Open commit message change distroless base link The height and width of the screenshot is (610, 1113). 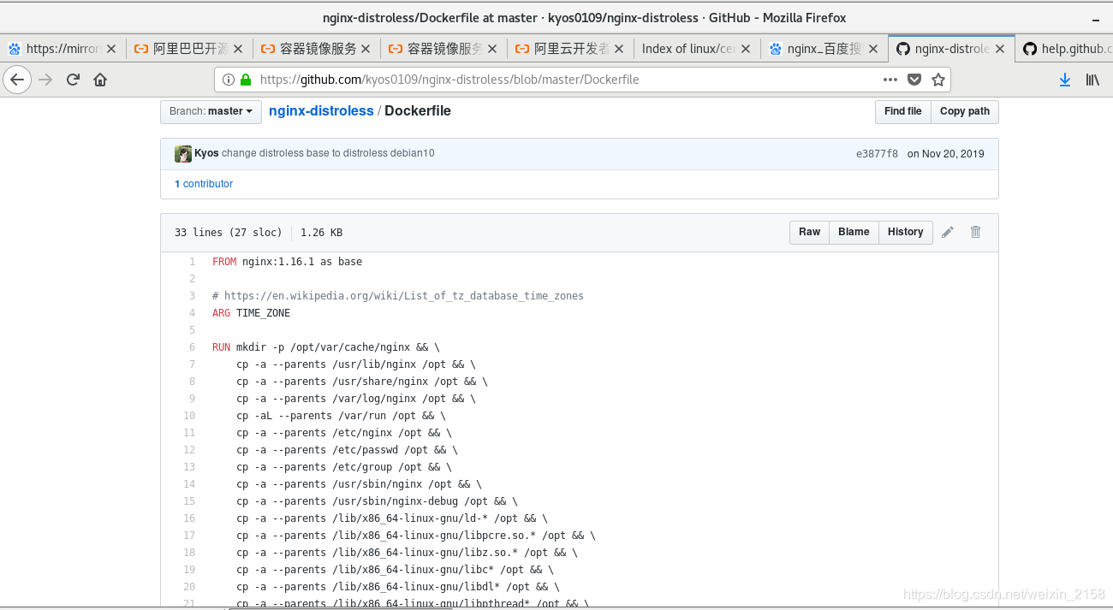click(328, 154)
